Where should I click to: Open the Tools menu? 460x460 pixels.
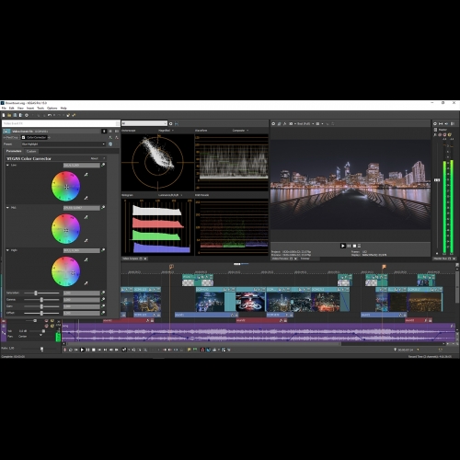tap(40, 108)
